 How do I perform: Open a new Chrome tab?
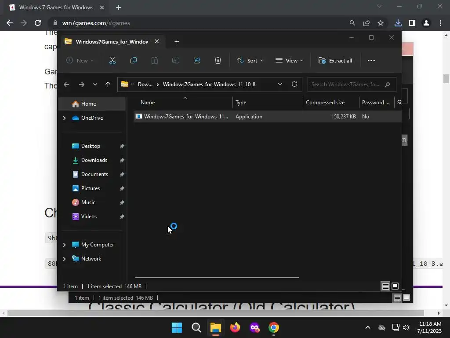tap(119, 7)
